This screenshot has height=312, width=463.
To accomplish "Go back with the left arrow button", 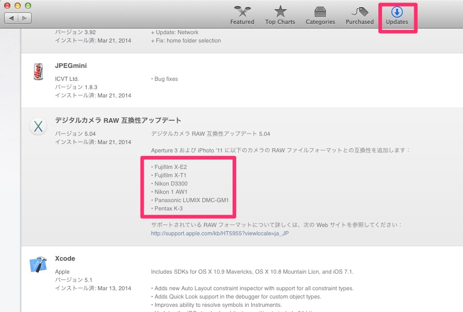I will pos(11,18).
